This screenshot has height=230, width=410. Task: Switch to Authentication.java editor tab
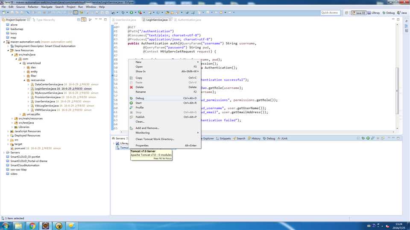[188, 20]
